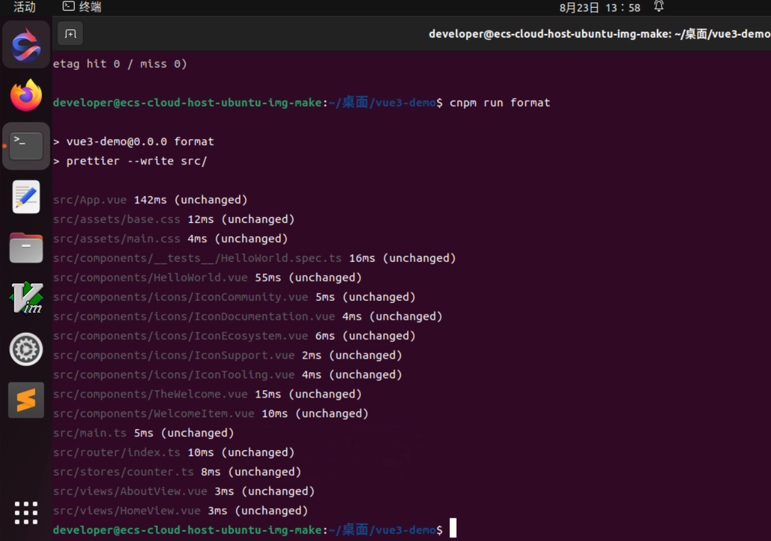Click the src/views/AboutView.vue line

point(184,491)
